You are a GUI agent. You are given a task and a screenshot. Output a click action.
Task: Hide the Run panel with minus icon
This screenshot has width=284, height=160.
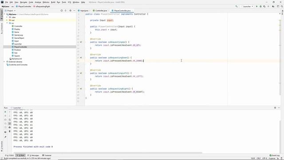point(279,108)
